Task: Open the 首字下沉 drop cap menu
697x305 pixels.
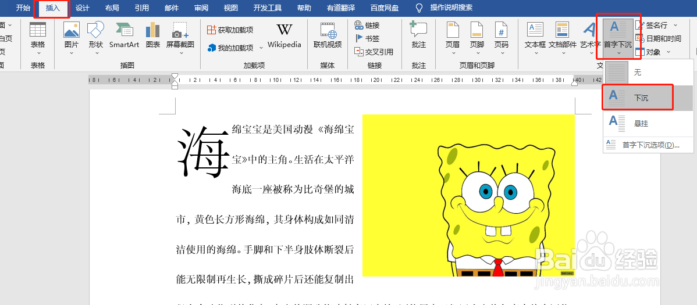Action: pos(618,38)
